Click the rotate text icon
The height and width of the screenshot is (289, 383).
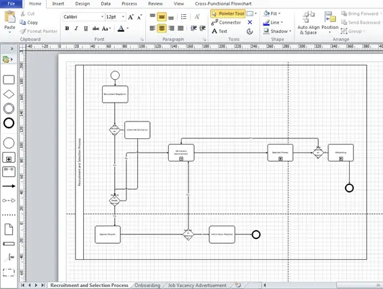tap(197, 17)
